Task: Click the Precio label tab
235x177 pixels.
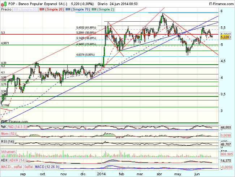Action: tap(6, 9)
